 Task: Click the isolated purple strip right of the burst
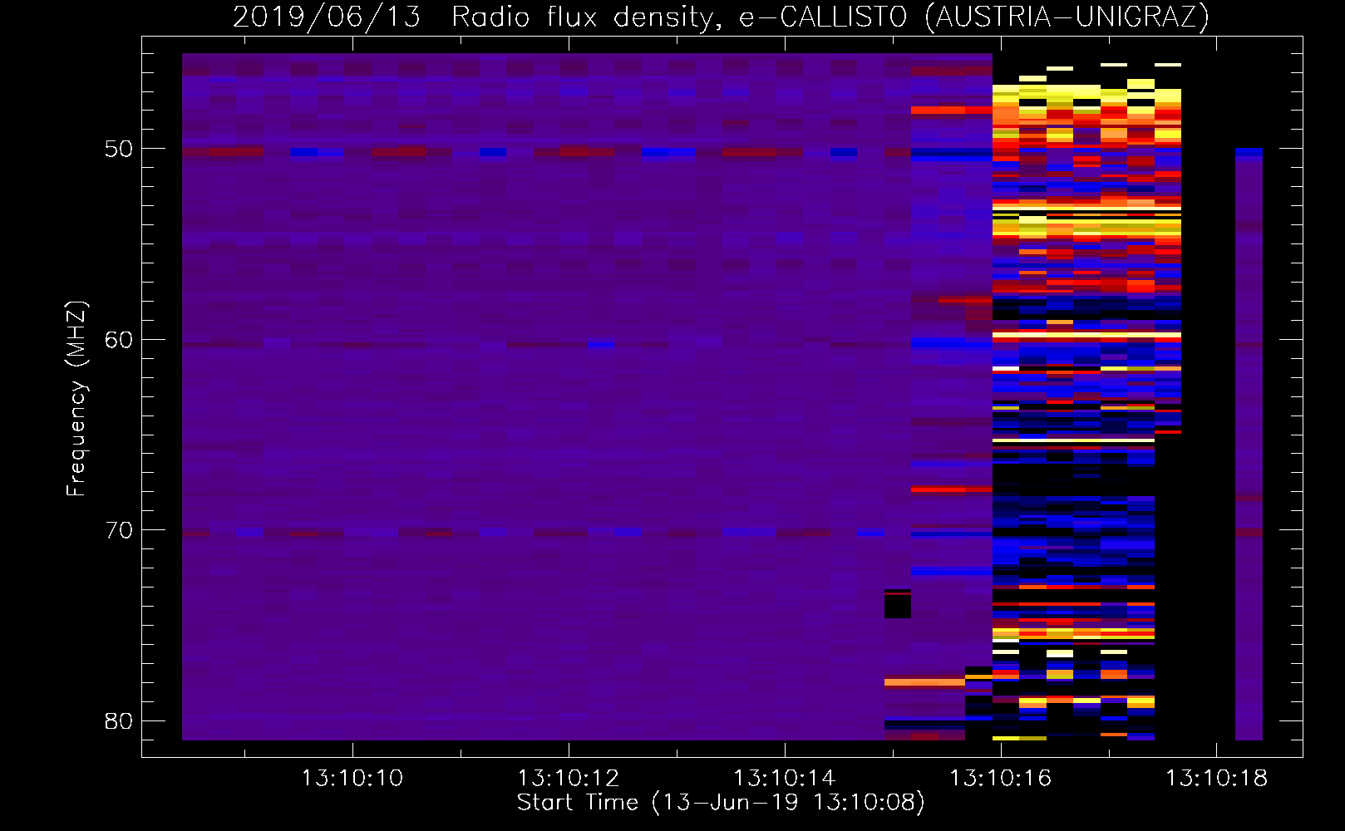(1249, 444)
